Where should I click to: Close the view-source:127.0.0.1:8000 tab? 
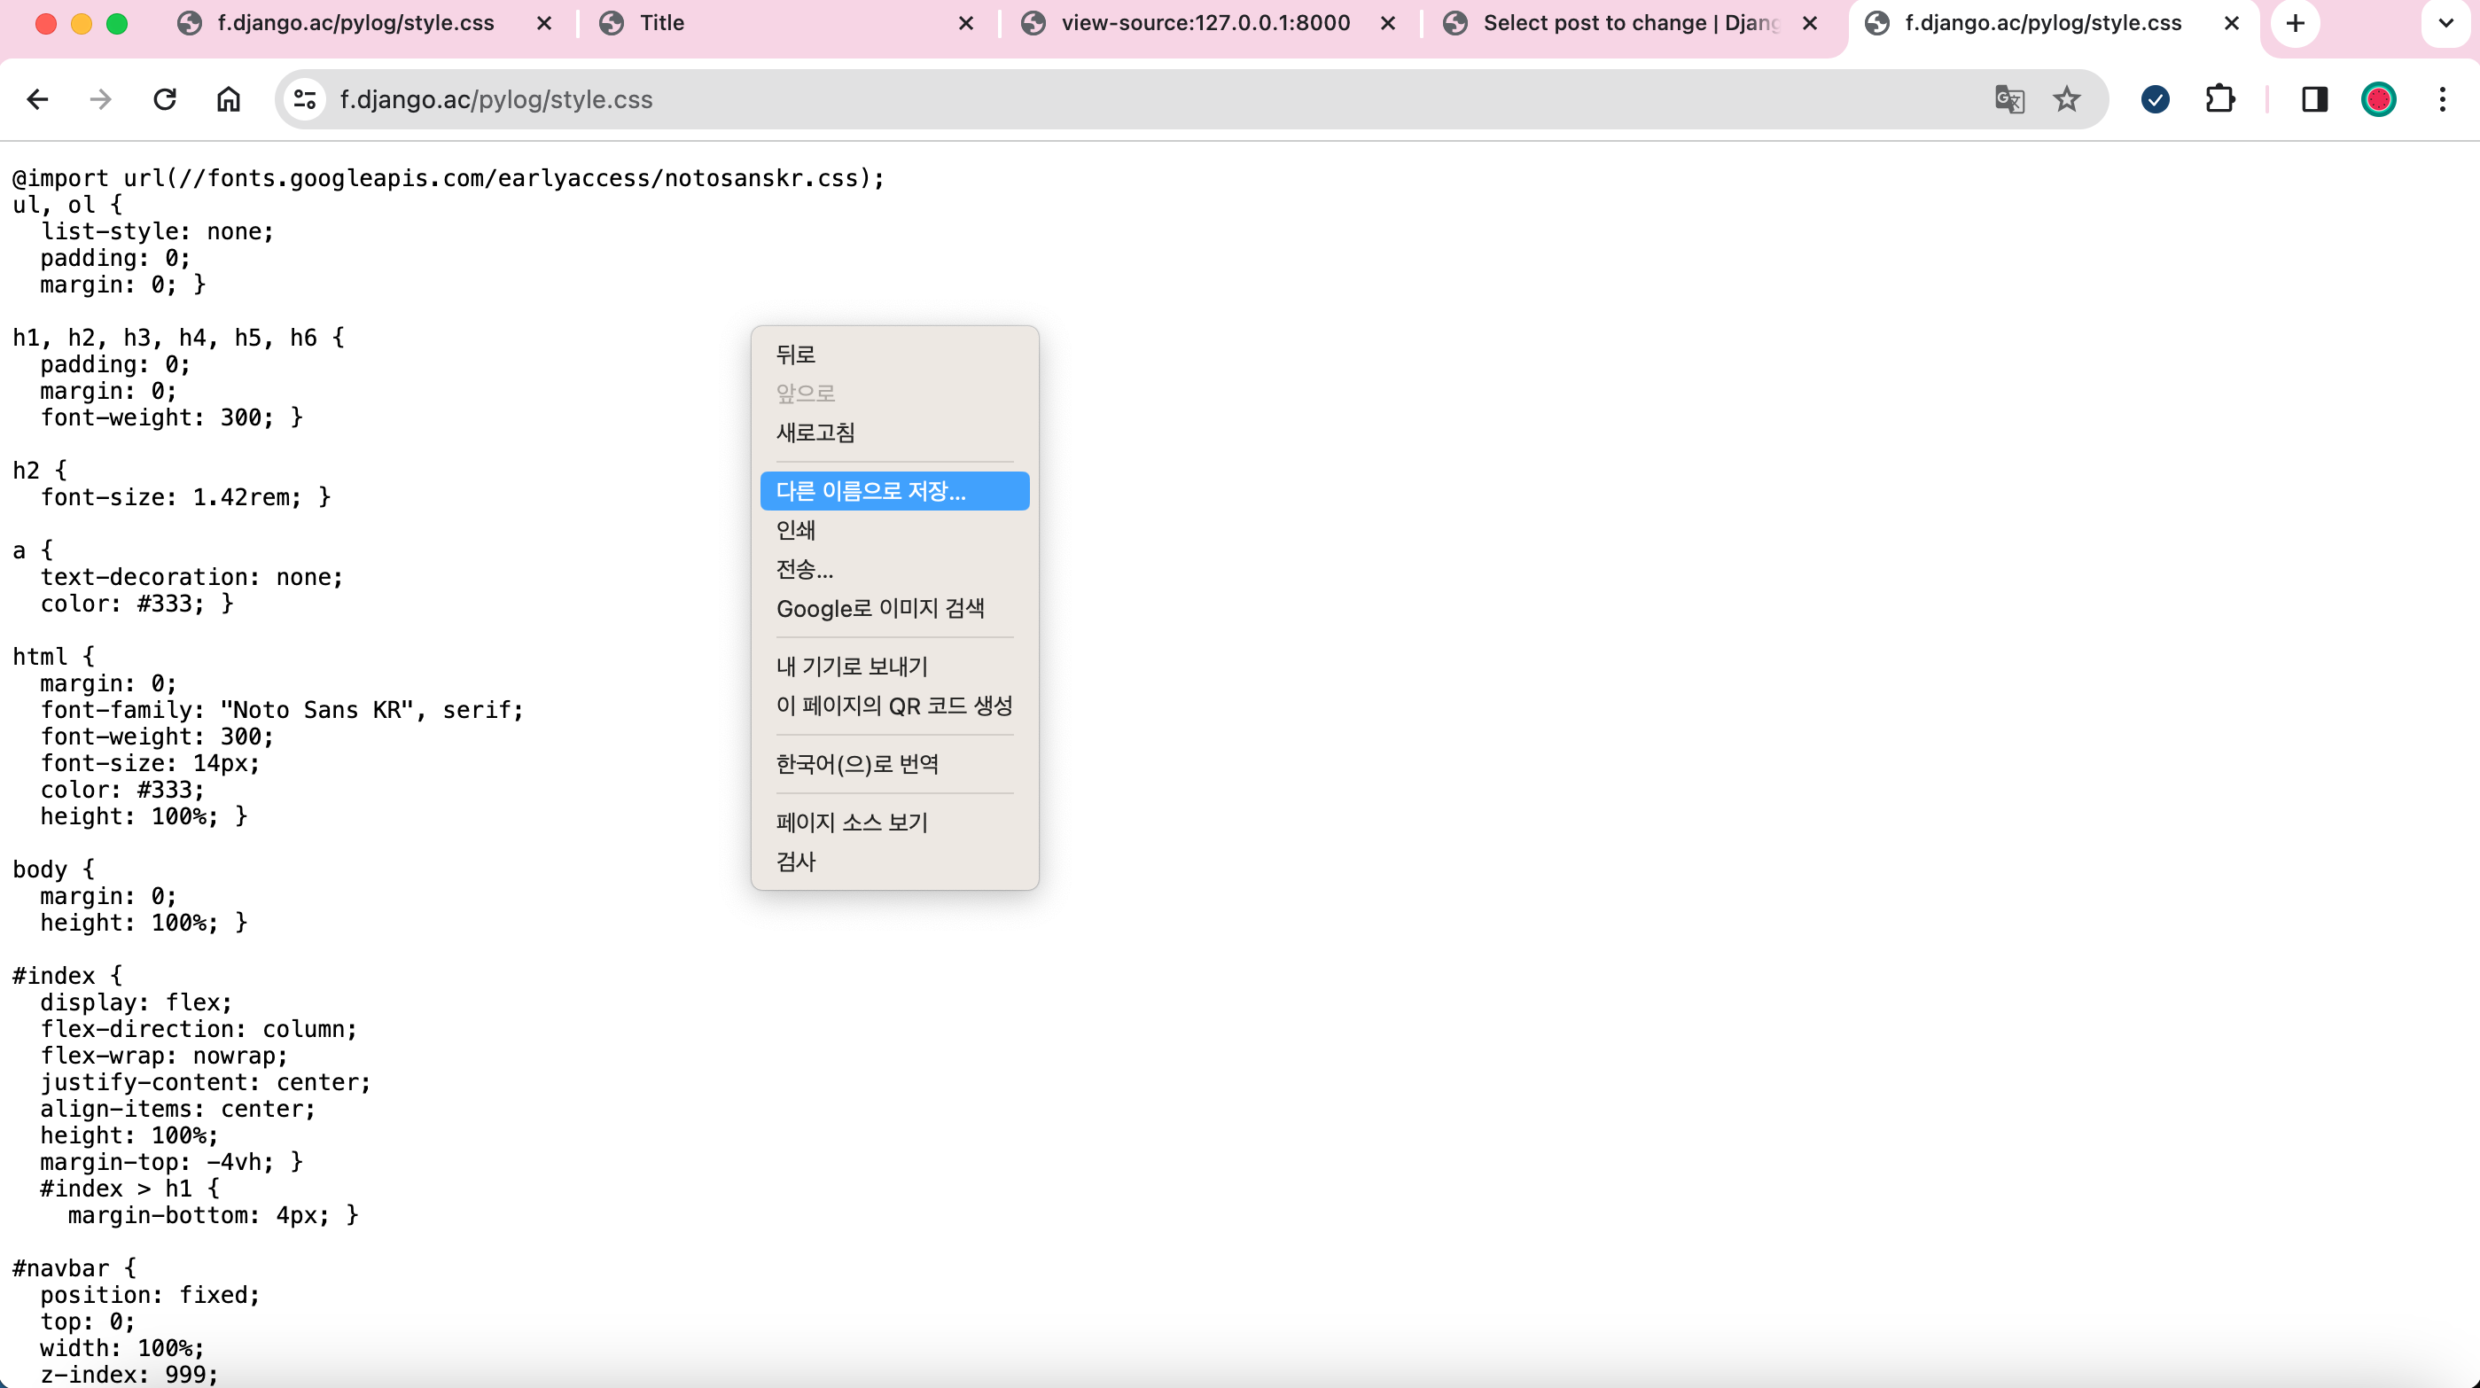pyautogui.click(x=1388, y=23)
